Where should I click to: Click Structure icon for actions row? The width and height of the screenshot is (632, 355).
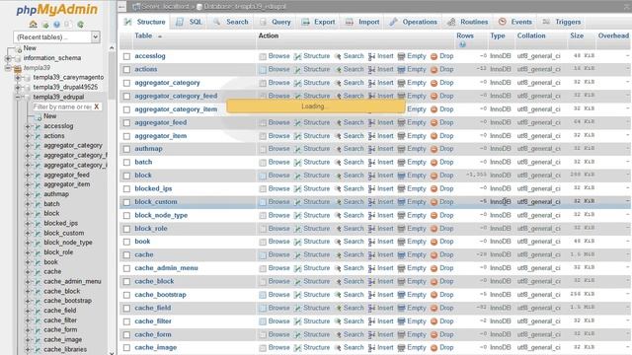297,70
